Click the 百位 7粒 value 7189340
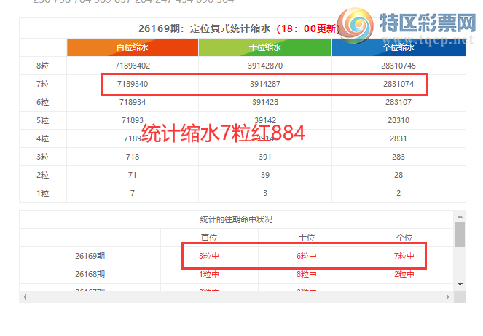The width and height of the screenshot is (483, 336). [133, 84]
